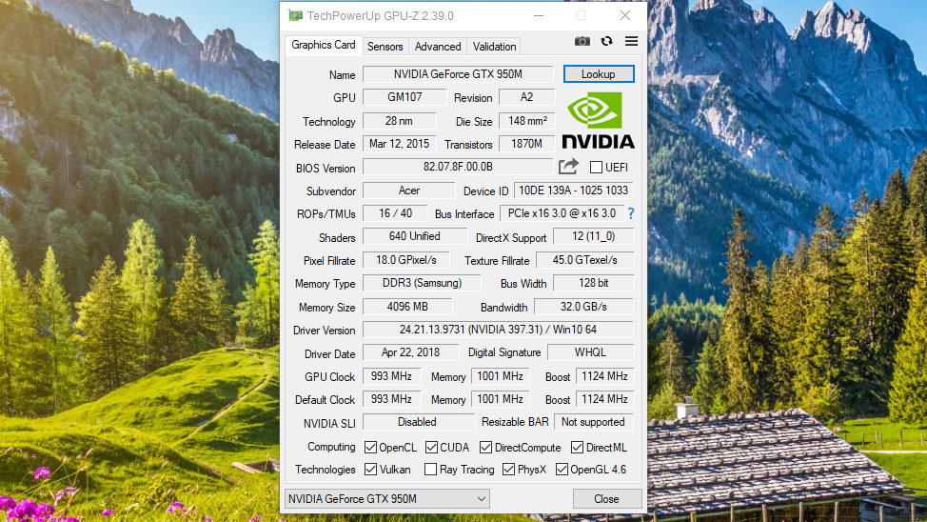Screen dimensions: 927x522
Task: Click the Bus Interface question mark icon
Action: tap(630, 213)
